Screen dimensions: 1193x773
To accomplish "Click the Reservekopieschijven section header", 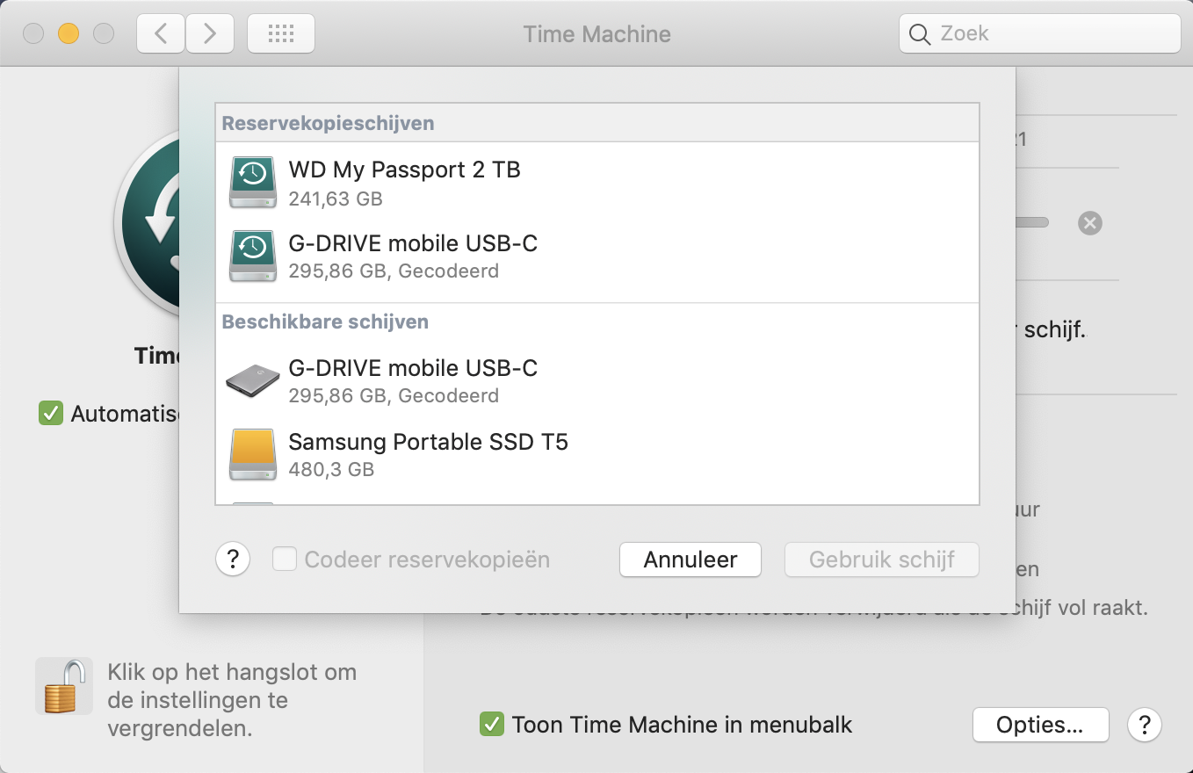I will 328,123.
